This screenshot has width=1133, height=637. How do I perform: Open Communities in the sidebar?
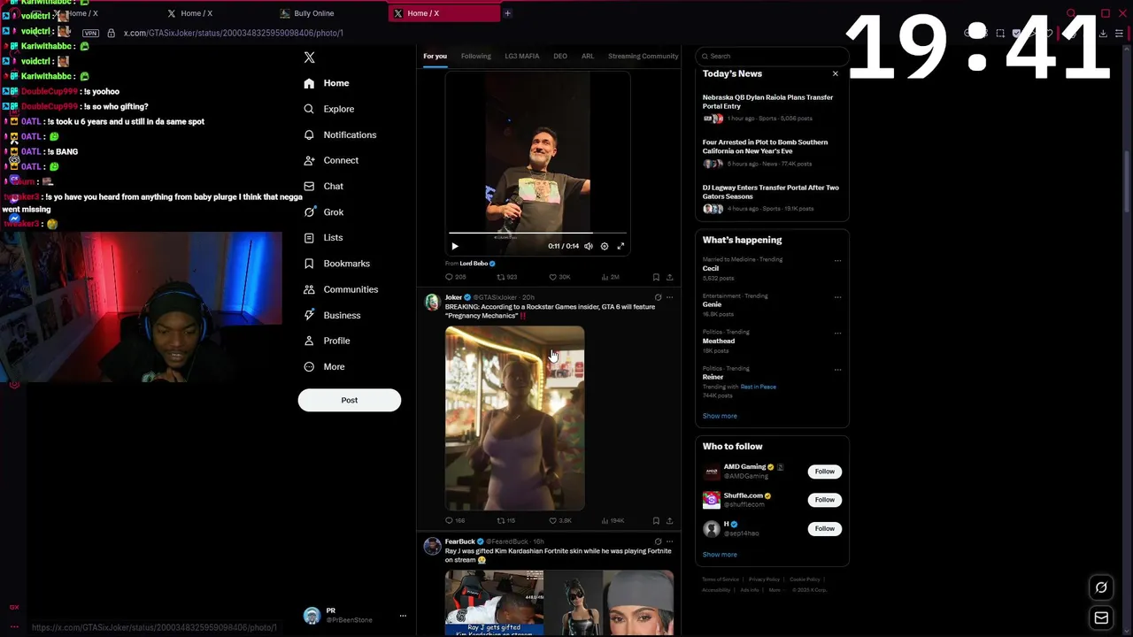pos(341,289)
